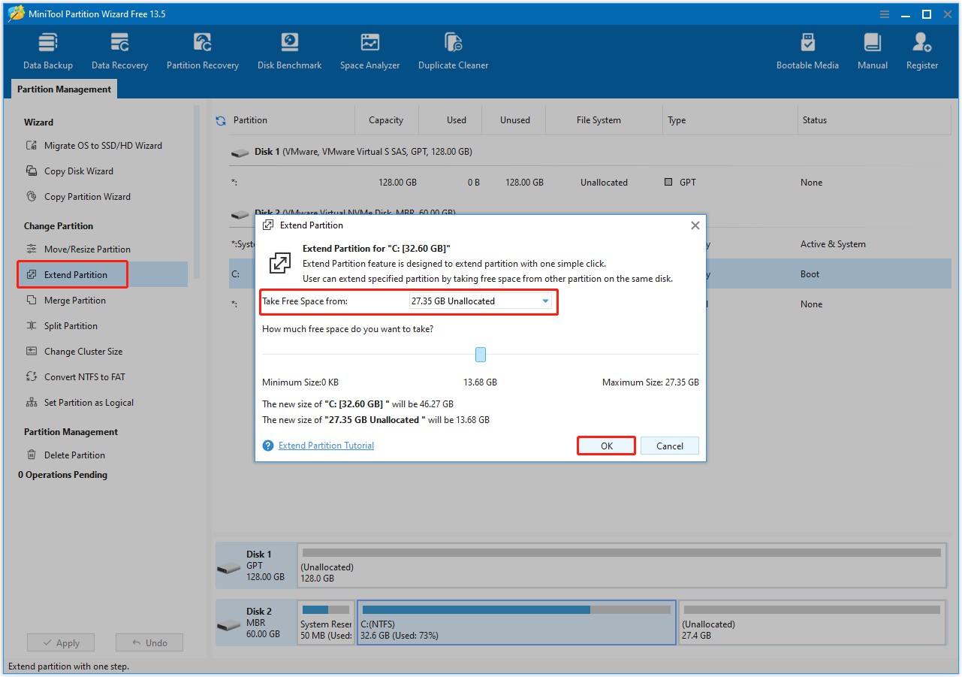Launch Data Recovery
This screenshot has height=677, width=962.
tap(119, 50)
